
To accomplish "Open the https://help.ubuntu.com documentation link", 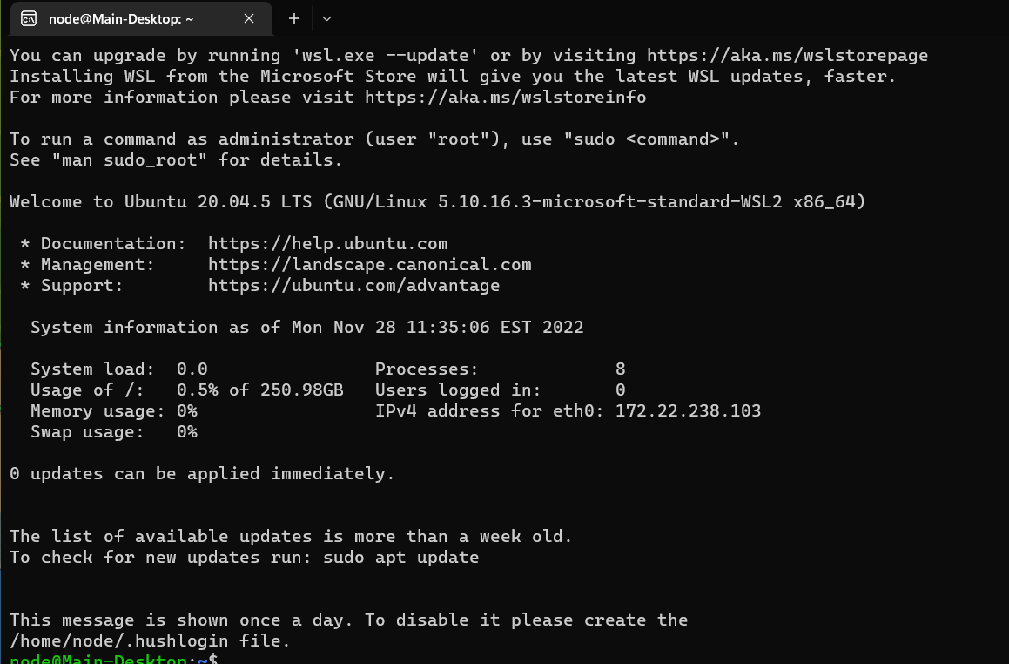I will point(327,243).
